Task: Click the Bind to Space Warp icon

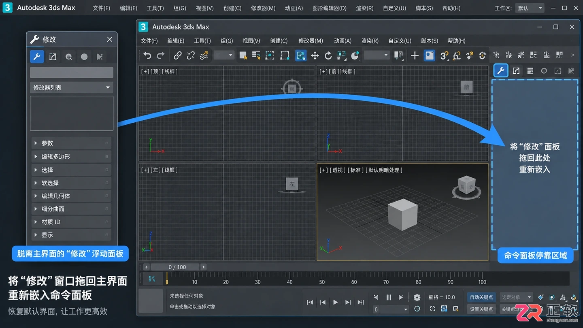Action: point(204,55)
